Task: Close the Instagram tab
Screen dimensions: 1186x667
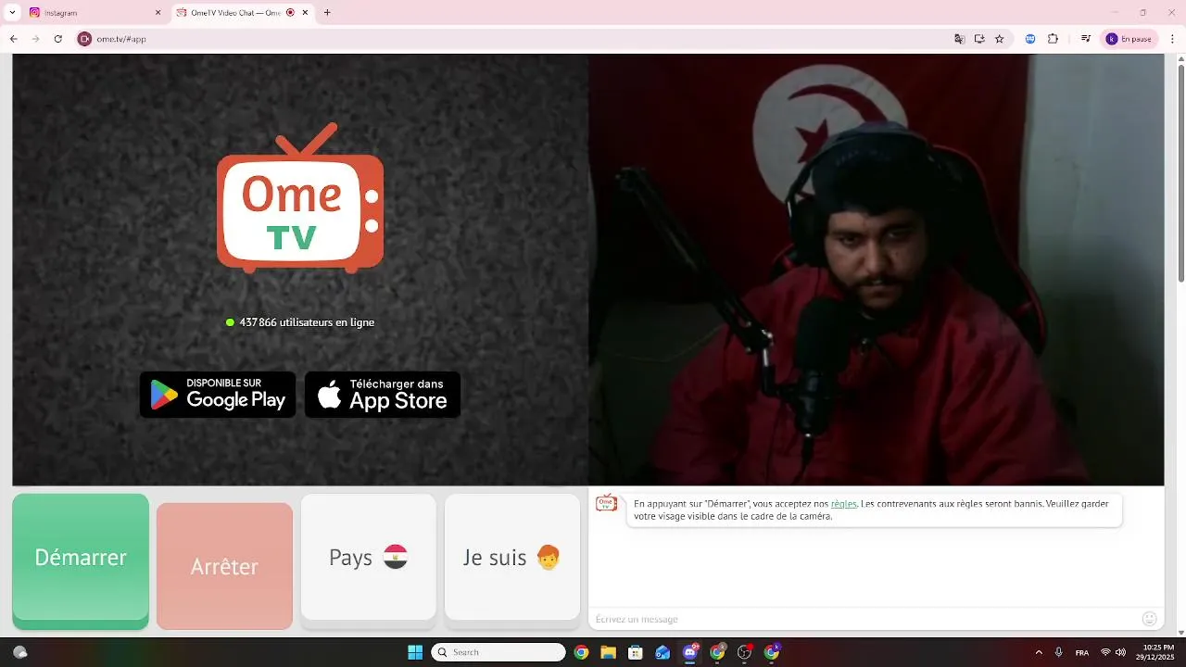Action: point(158,13)
